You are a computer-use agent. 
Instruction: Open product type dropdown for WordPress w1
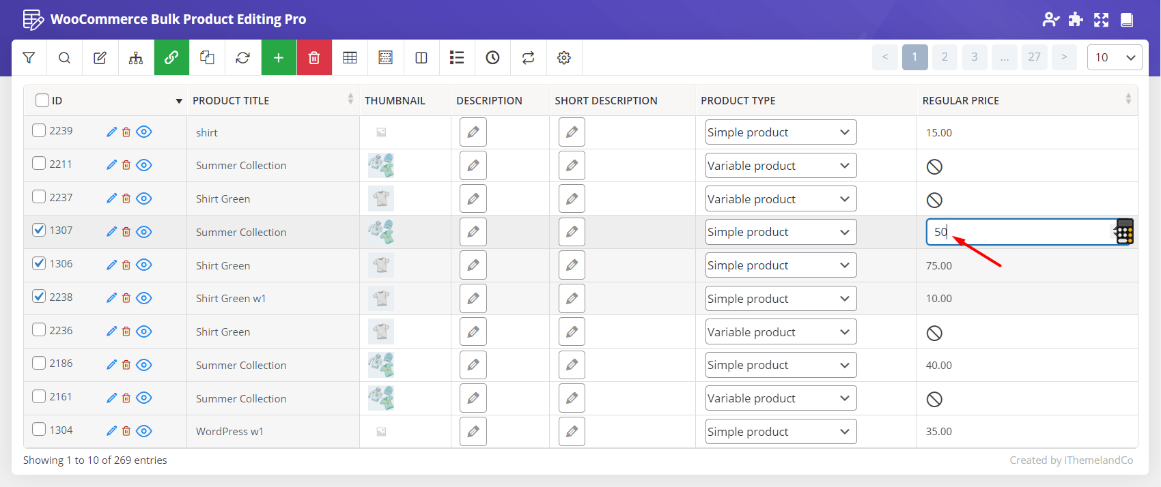point(780,432)
